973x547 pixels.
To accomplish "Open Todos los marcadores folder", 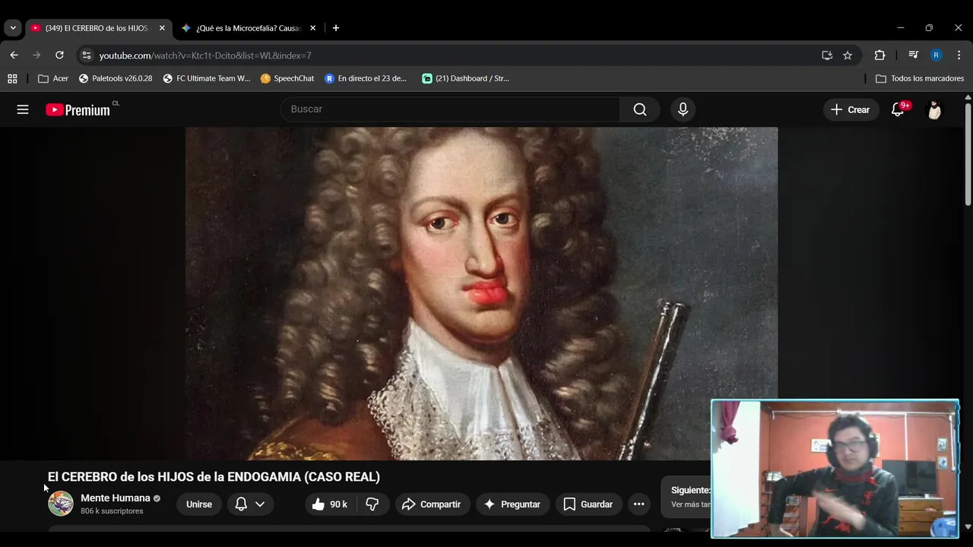I will pyautogui.click(x=920, y=78).
